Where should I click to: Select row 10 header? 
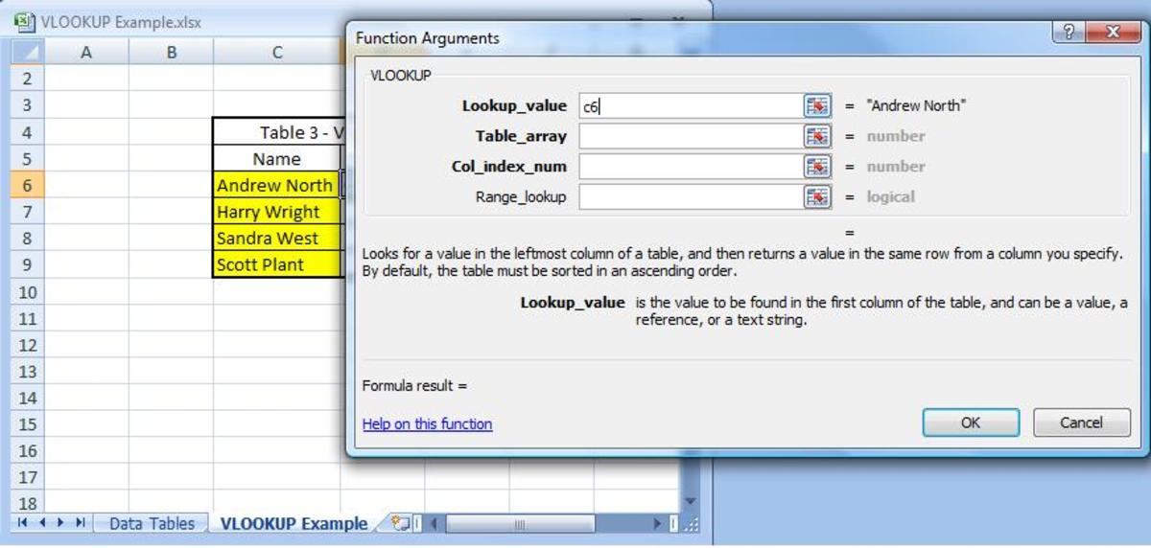[27, 291]
